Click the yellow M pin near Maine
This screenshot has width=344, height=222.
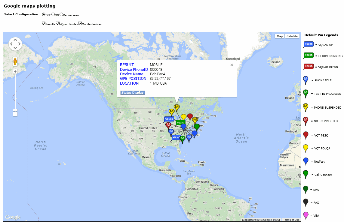(195, 120)
